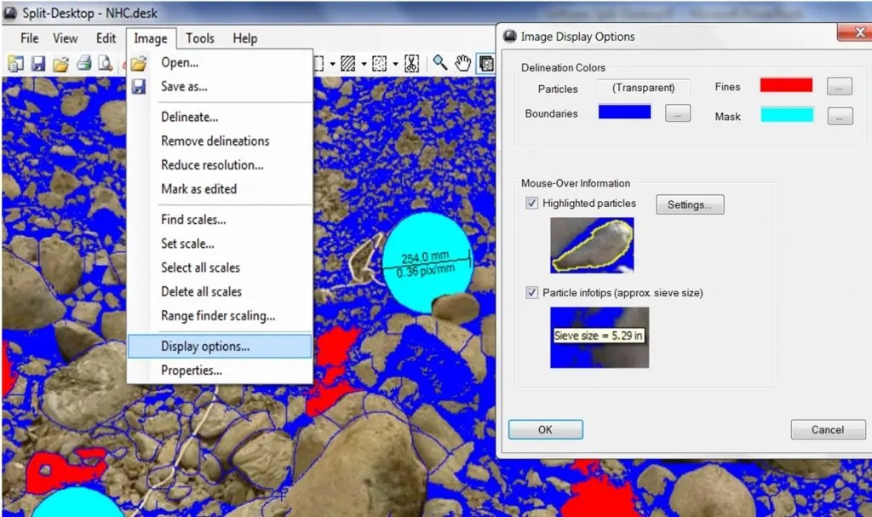Select Reduce resolution... menu entry
This screenshot has height=517, width=872.
tap(220, 164)
